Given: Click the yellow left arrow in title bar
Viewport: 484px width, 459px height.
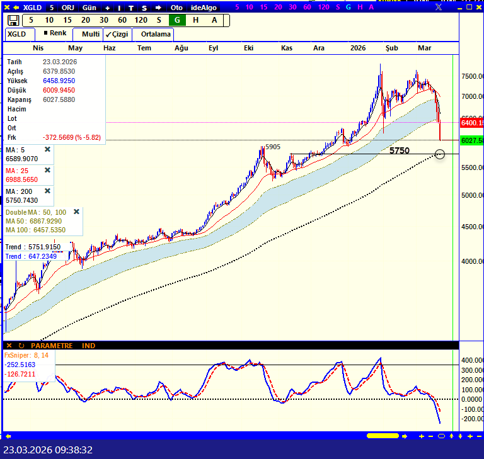Looking at the screenshot, I should (16, 8).
